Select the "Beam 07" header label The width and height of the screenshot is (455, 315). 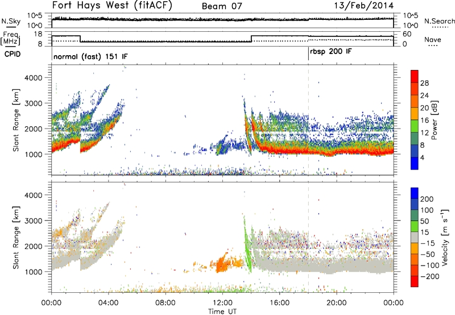click(x=222, y=6)
